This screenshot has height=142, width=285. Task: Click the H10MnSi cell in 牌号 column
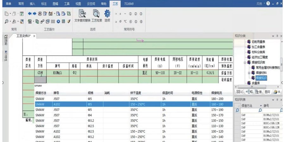[58, 73]
